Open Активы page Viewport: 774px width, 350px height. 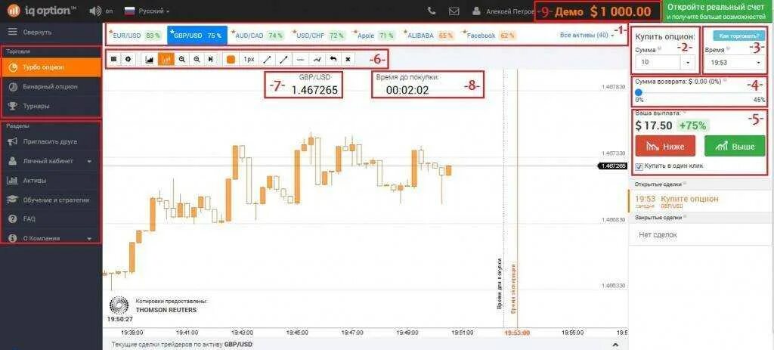pyautogui.click(x=51, y=181)
